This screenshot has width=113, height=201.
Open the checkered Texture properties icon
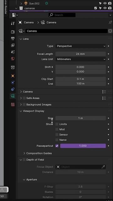coord(13,105)
